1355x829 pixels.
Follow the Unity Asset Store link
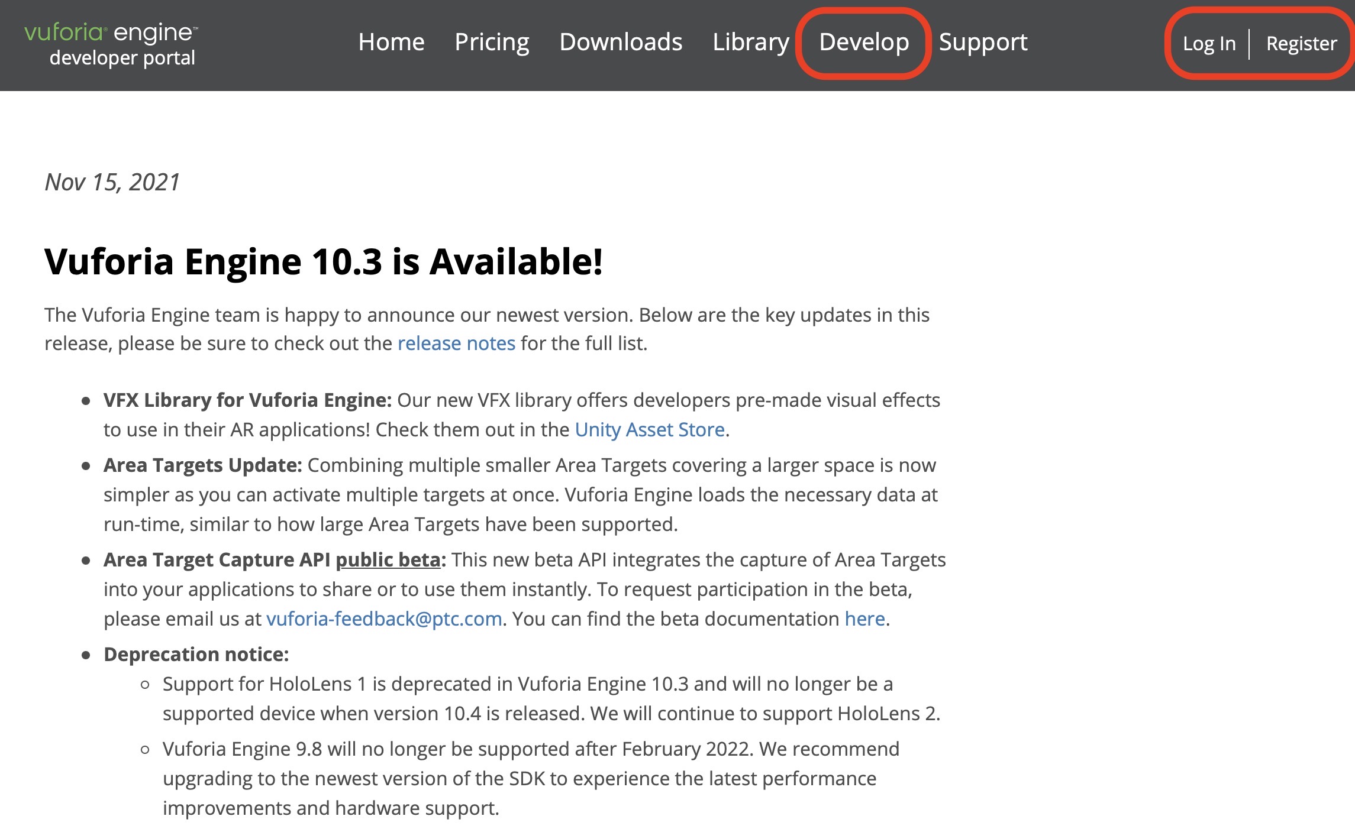point(650,430)
